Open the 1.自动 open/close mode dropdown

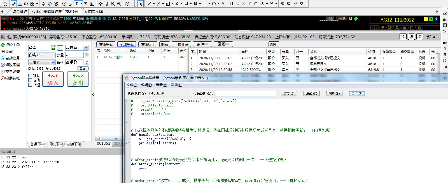pos(86,48)
